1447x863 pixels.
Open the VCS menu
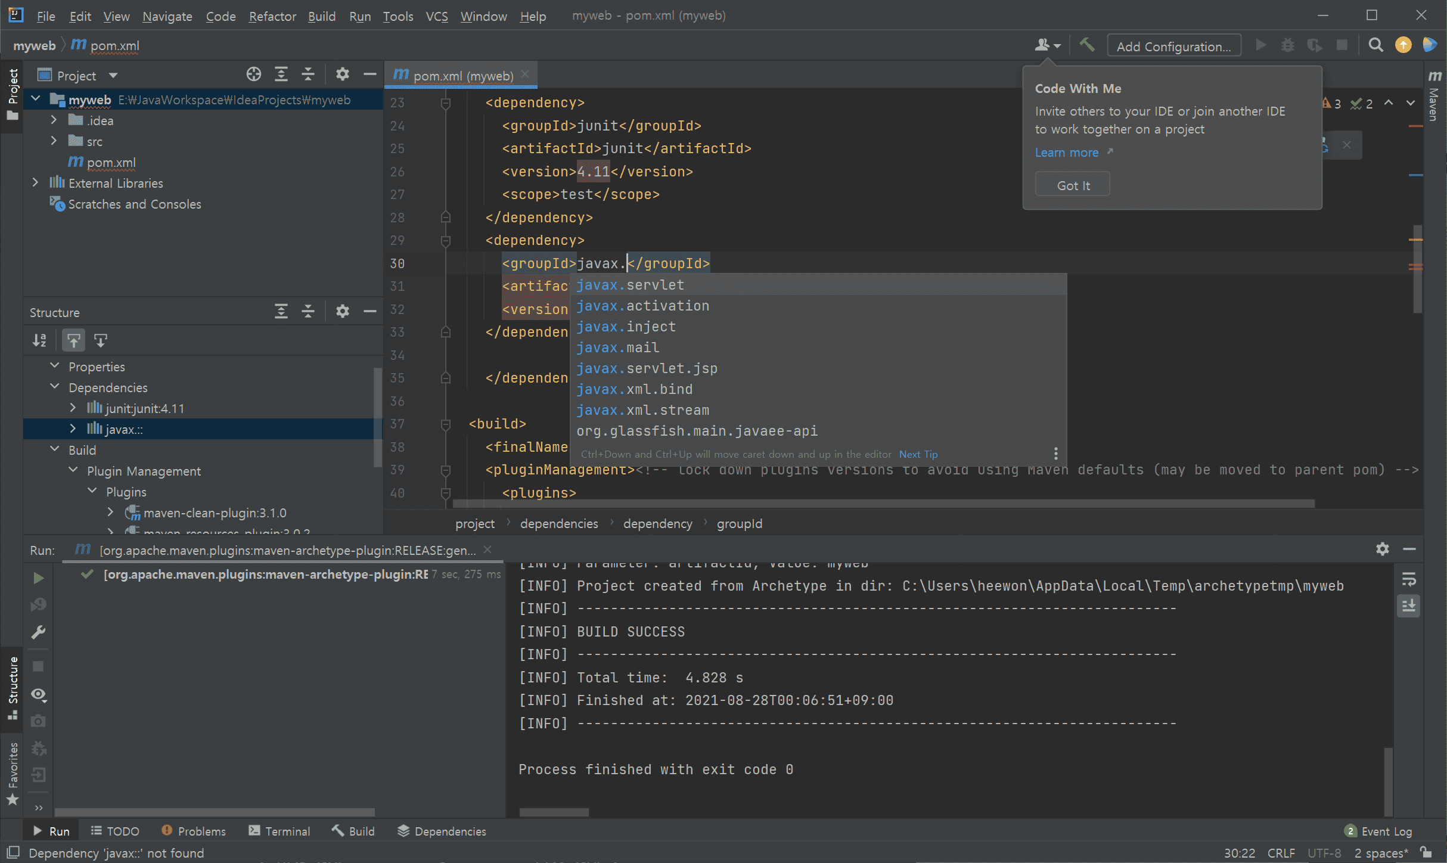[437, 16]
